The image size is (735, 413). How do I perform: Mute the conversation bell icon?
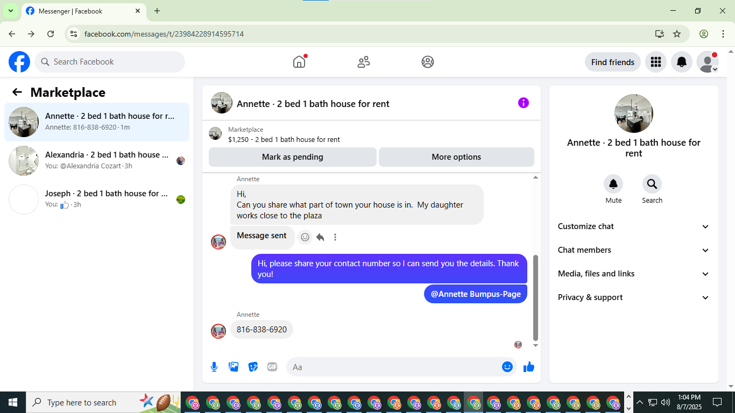[613, 184]
